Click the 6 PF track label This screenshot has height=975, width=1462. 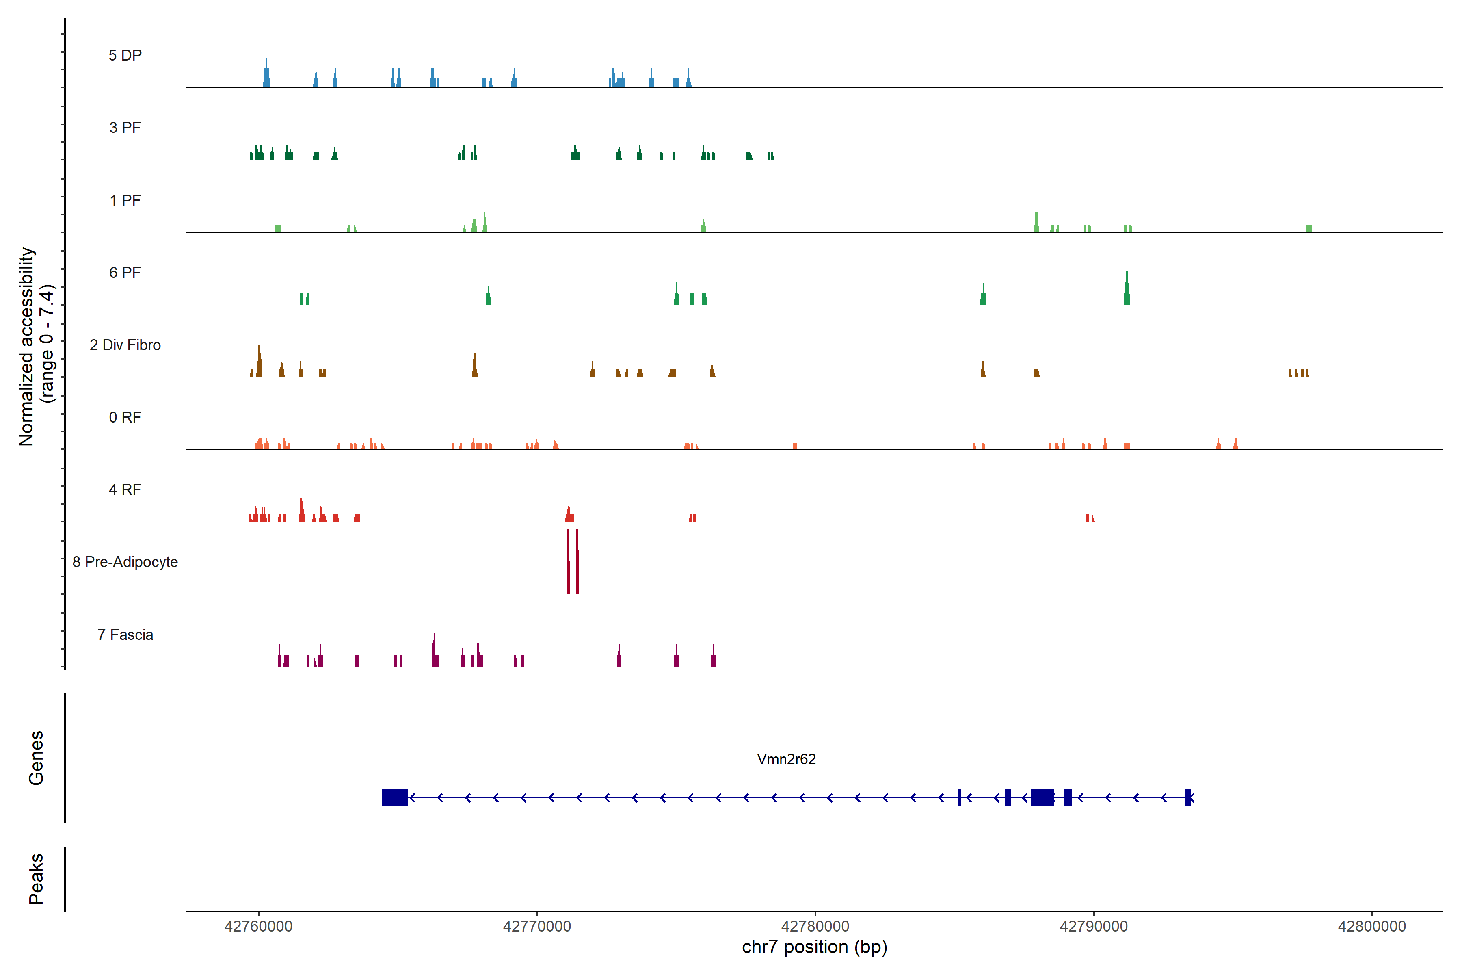click(125, 272)
